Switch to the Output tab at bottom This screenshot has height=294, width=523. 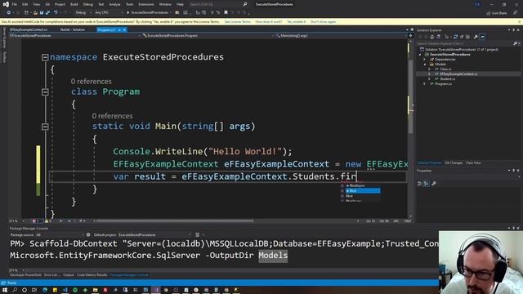[x=69, y=275]
